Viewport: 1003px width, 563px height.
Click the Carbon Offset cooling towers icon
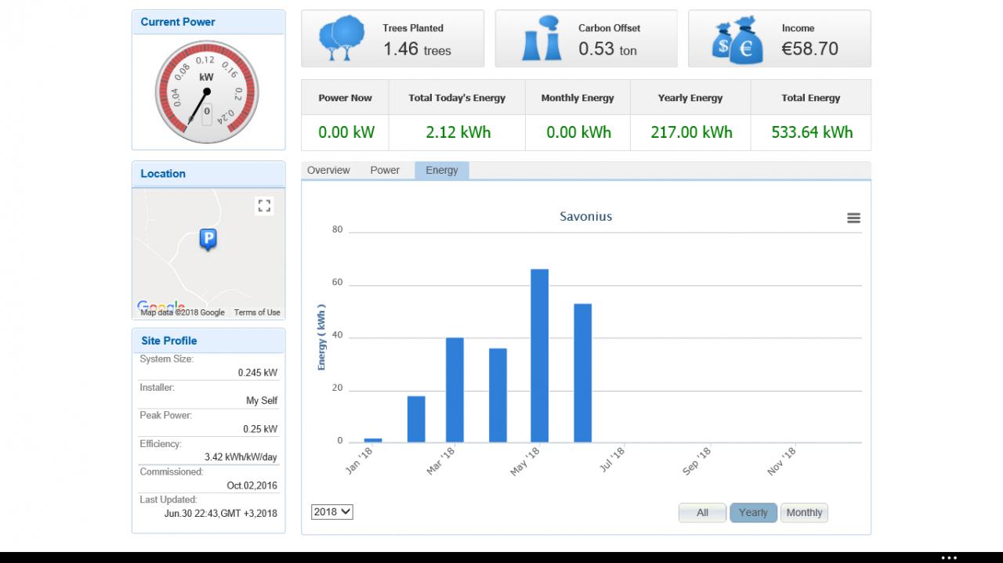tap(541, 38)
